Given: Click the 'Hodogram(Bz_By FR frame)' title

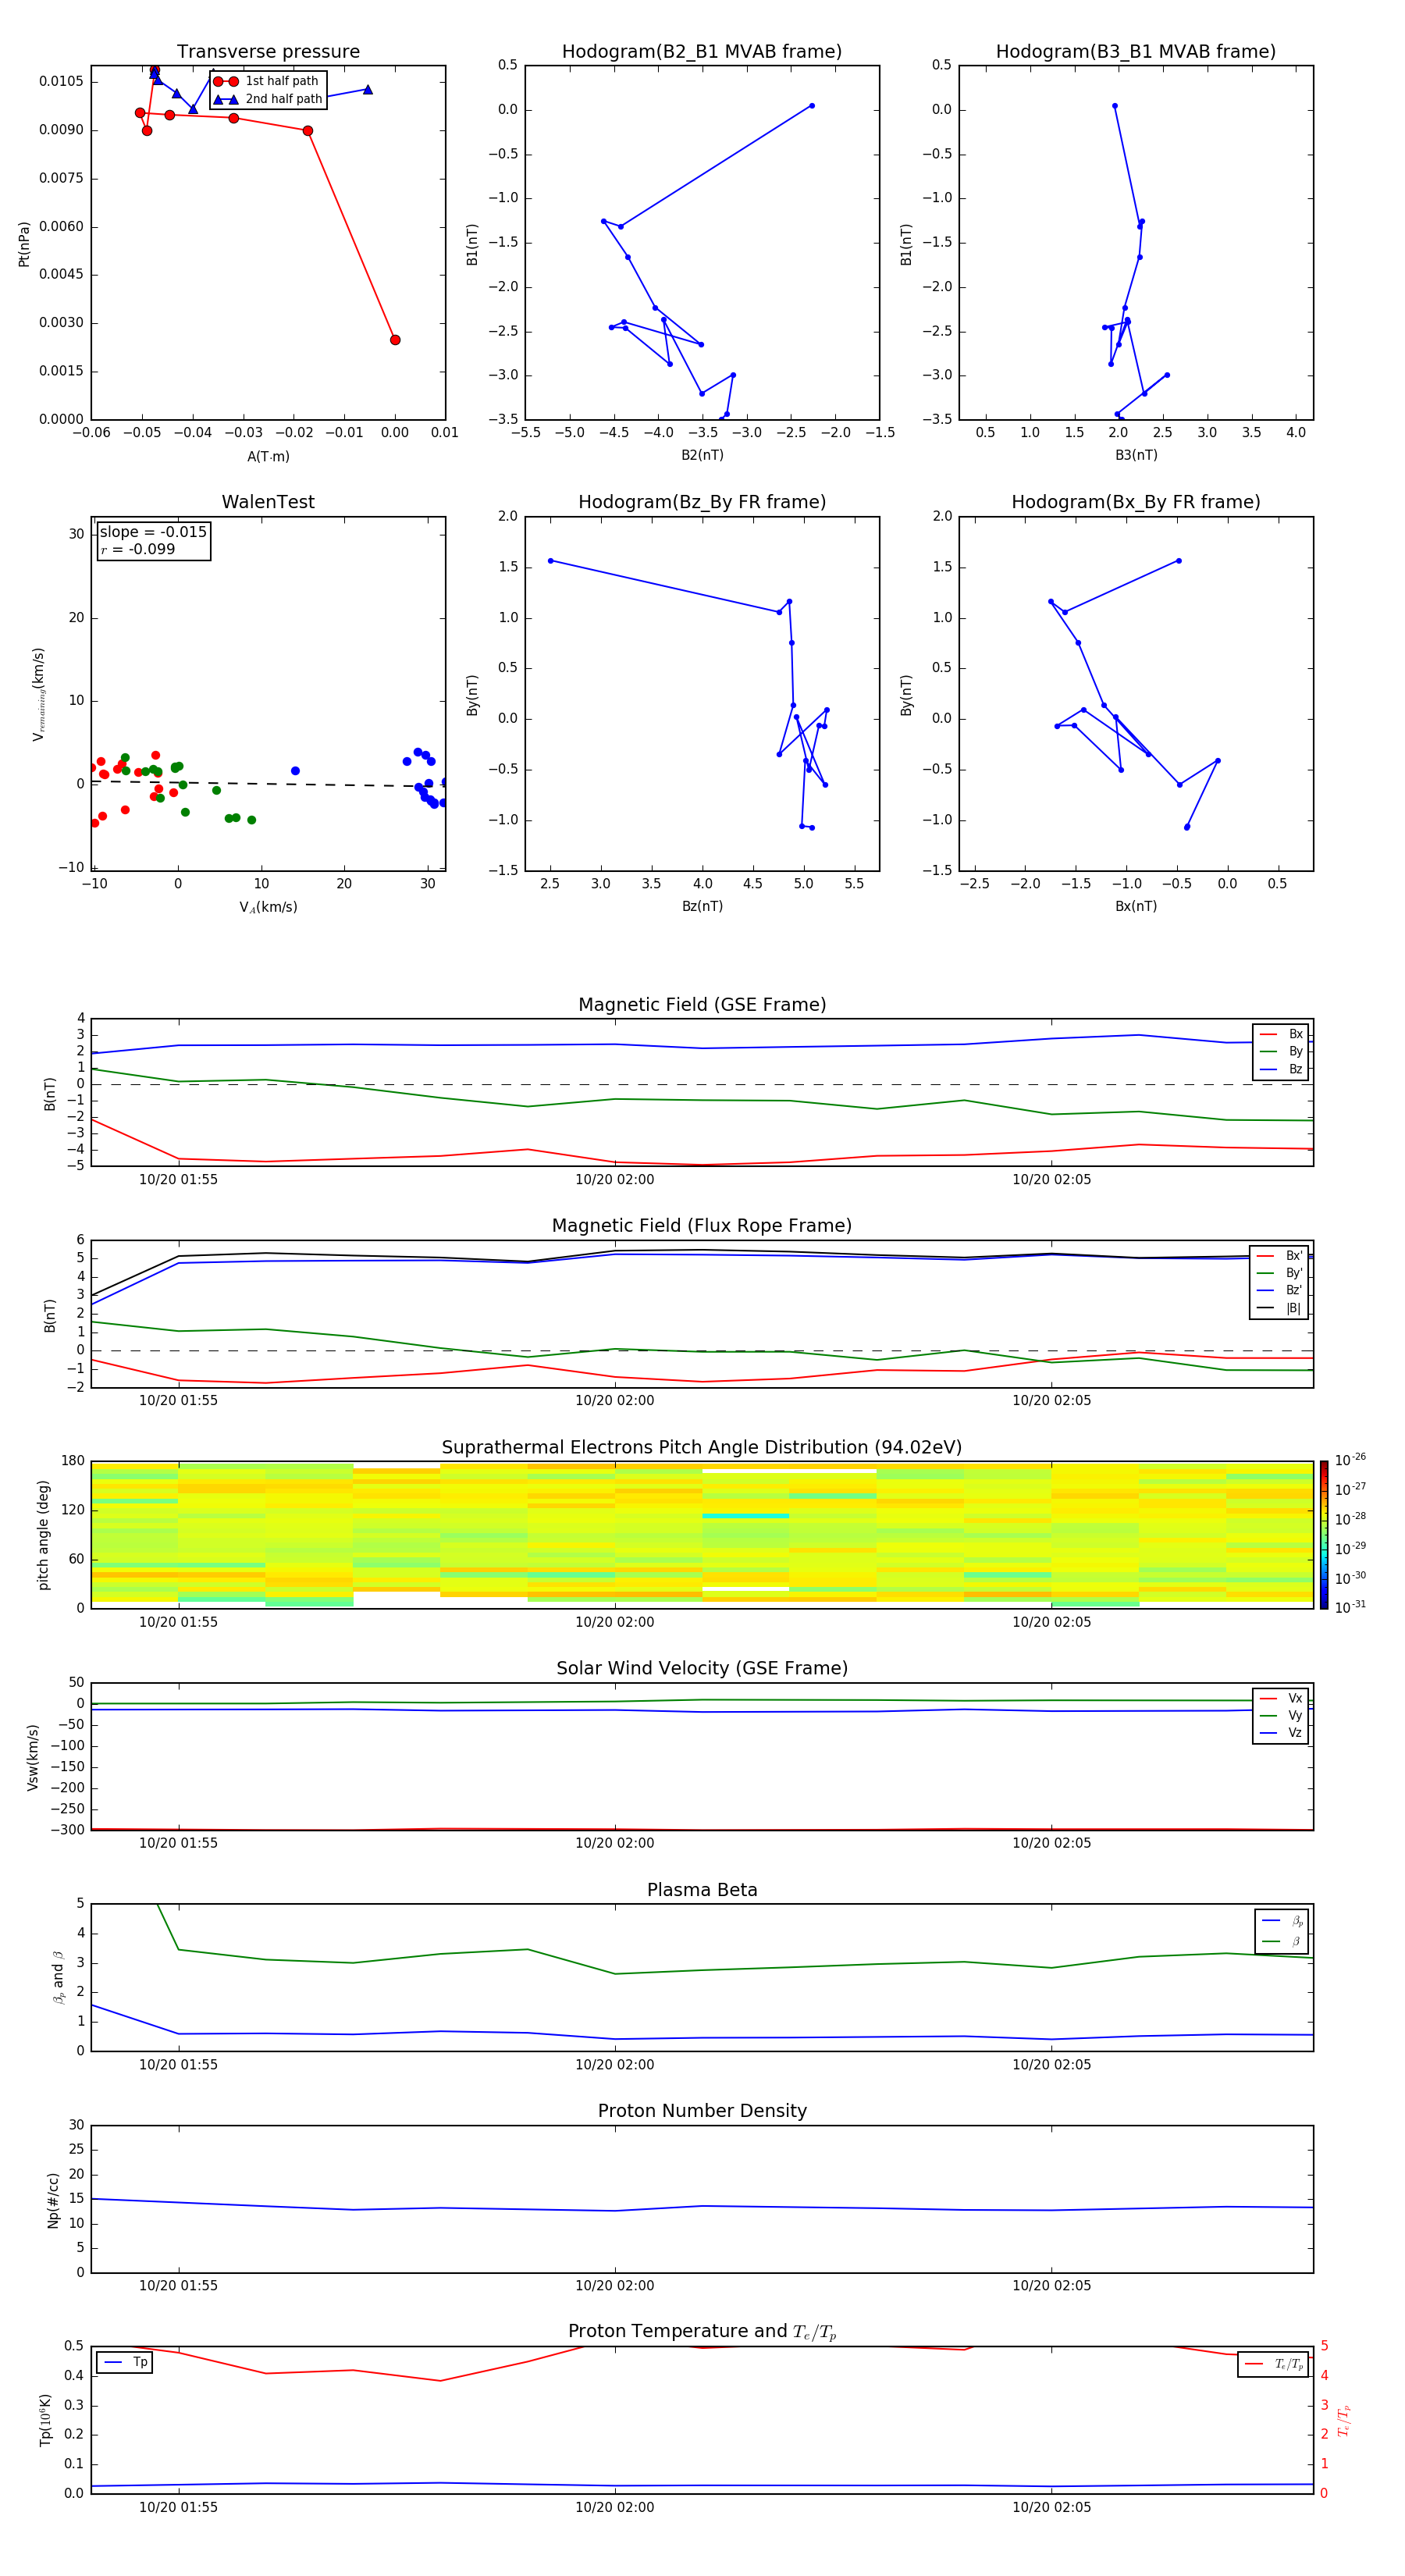Looking at the screenshot, I should [702, 502].
